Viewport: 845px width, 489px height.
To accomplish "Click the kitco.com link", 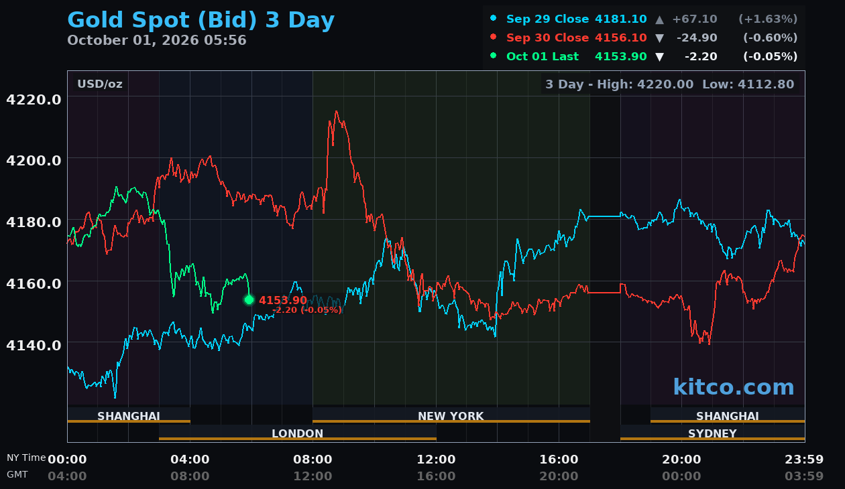I will 733,387.
